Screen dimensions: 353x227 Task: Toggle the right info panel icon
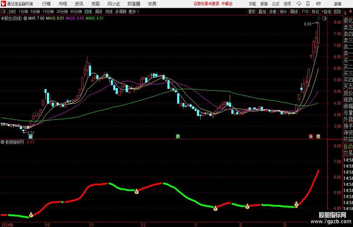(x=324, y=18)
